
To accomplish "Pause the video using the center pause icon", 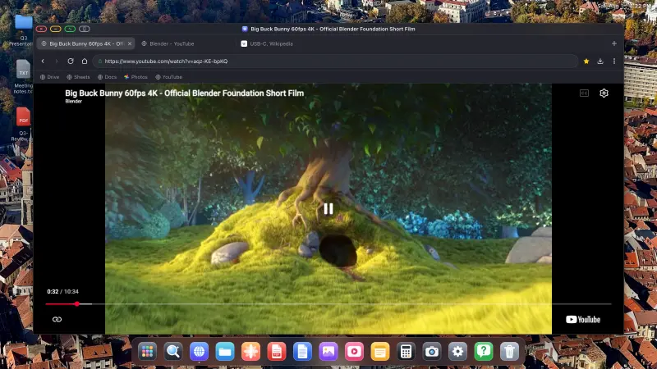I will (x=328, y=209).
